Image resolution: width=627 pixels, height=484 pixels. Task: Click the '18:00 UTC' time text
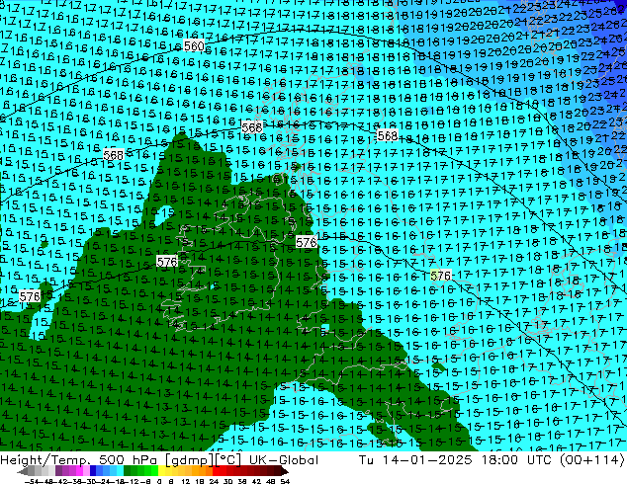click(516, 460)
